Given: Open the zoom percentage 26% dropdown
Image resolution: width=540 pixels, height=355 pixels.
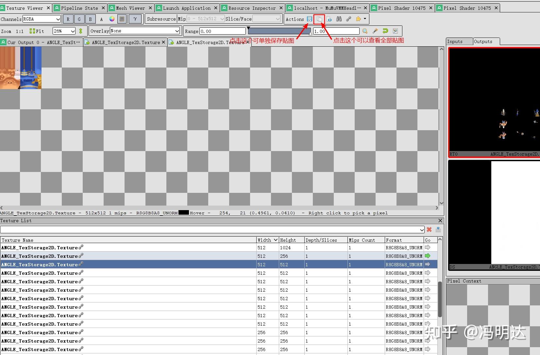Looking at the screenshot, I should pos(64,31).
